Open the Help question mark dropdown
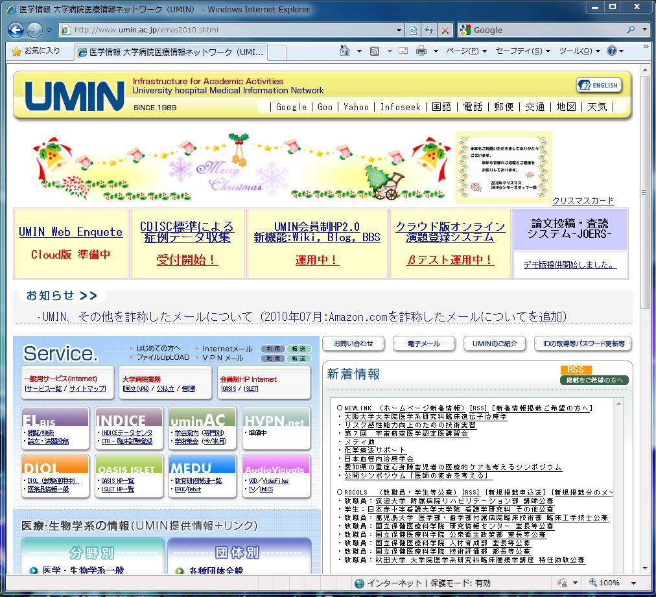 [x=615, y=51]
